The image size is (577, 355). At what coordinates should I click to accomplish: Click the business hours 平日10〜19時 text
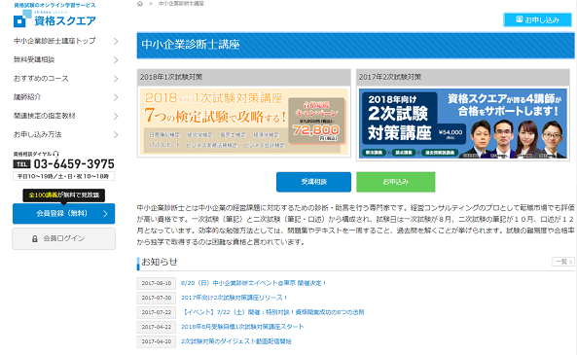tap(63, 177)
